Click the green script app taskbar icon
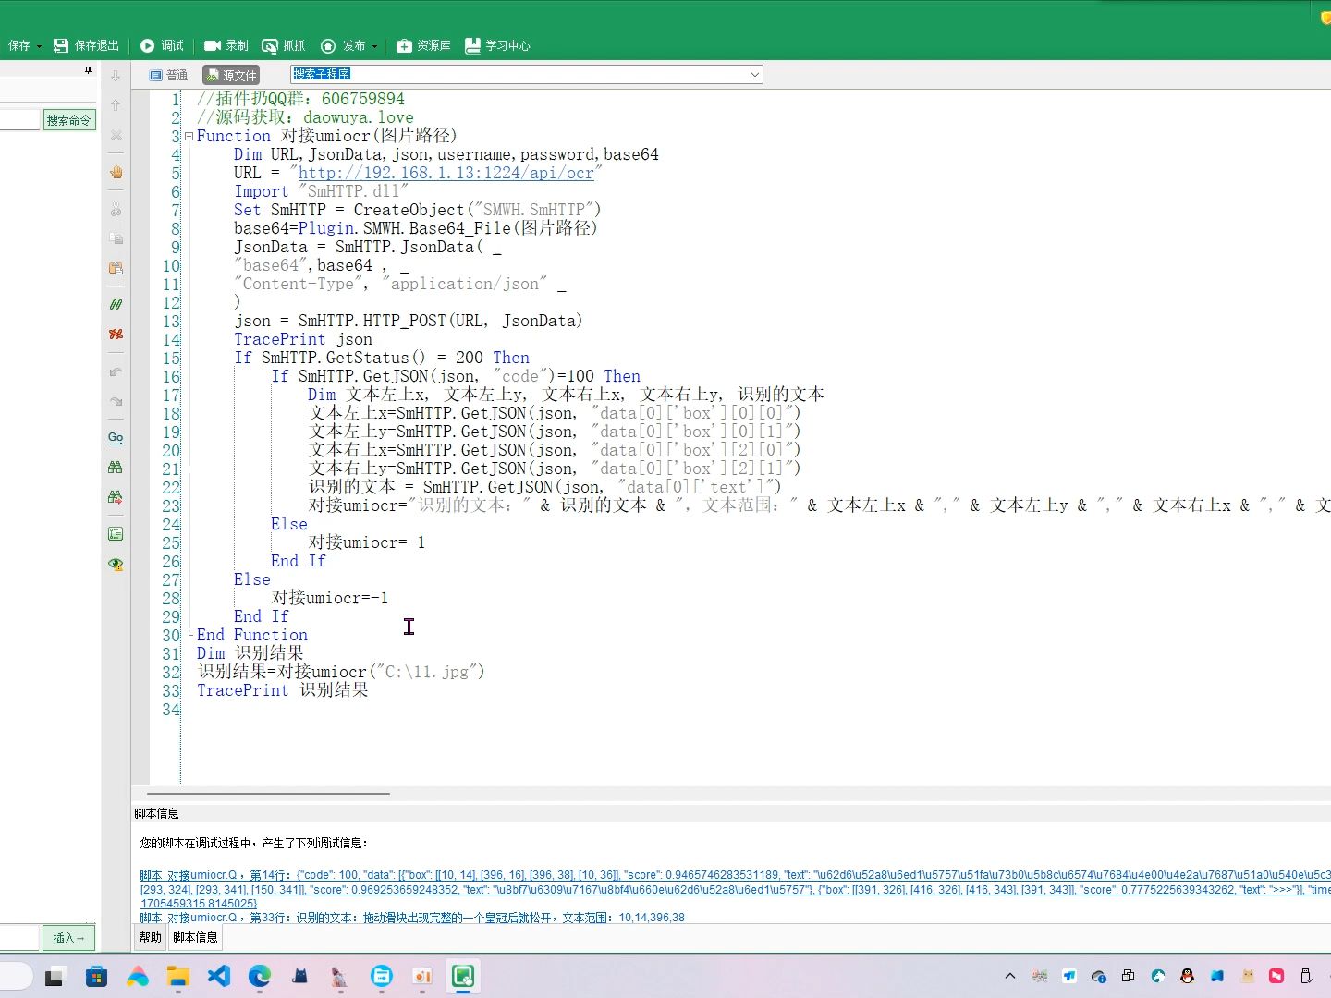Screen dimensions: 1331x998 pyautogui.click(x=463, y=975)
